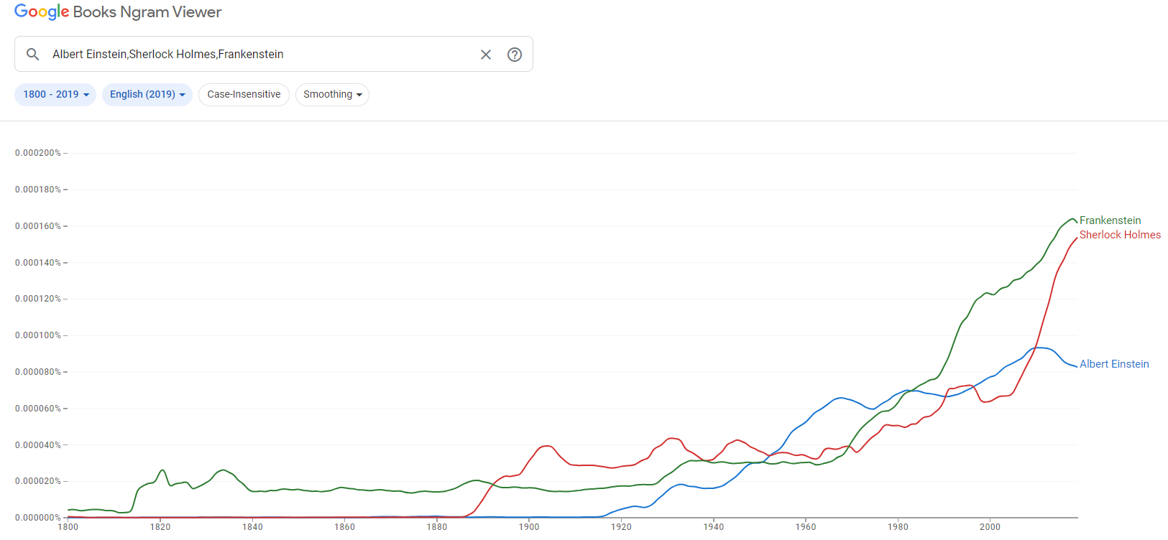This screenshot has width=1168, height=540.
Task: Open the help question mark icon
Action: 514,54
